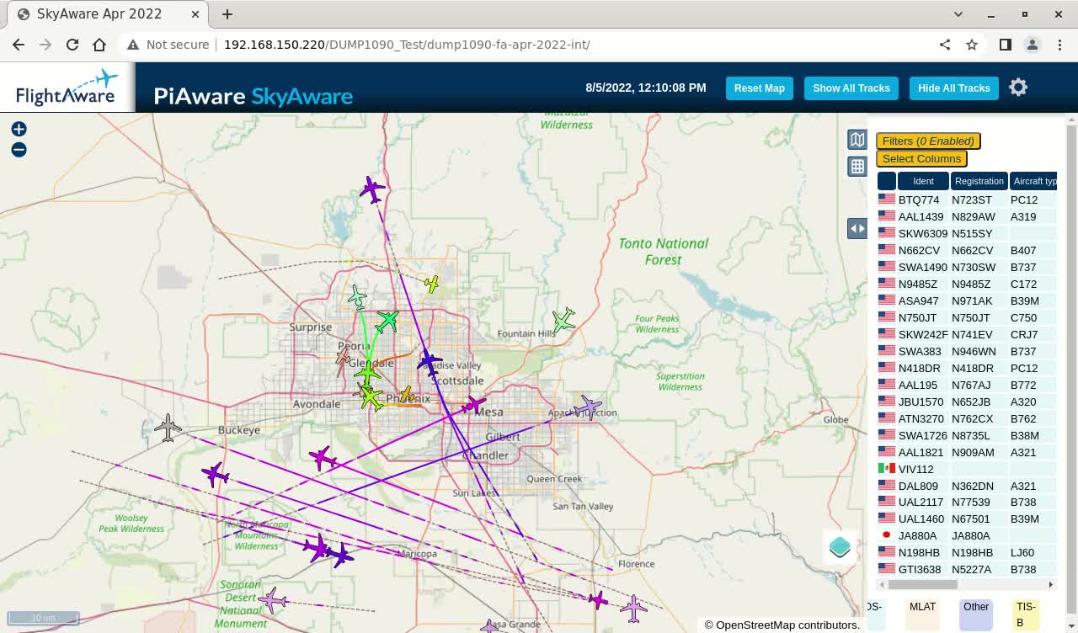This screenshot has height=633, width=1078.
Task: Click the teal layers icon on map
Action: pyautogui.click(x=840, y=546)
